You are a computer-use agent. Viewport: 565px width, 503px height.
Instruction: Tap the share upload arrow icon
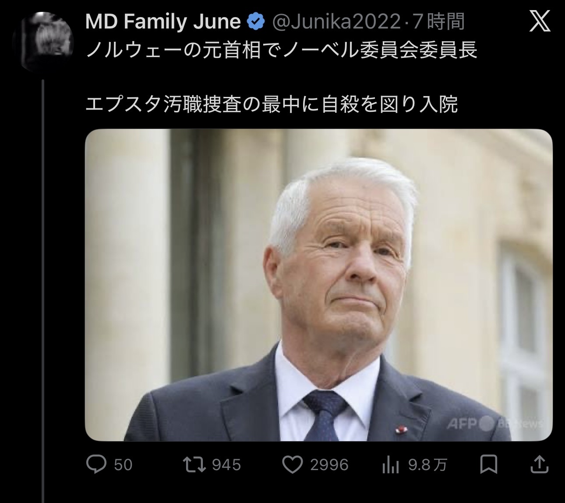click(540, 464)
